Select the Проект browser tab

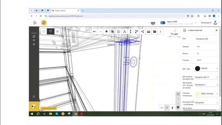click(66, 11)
